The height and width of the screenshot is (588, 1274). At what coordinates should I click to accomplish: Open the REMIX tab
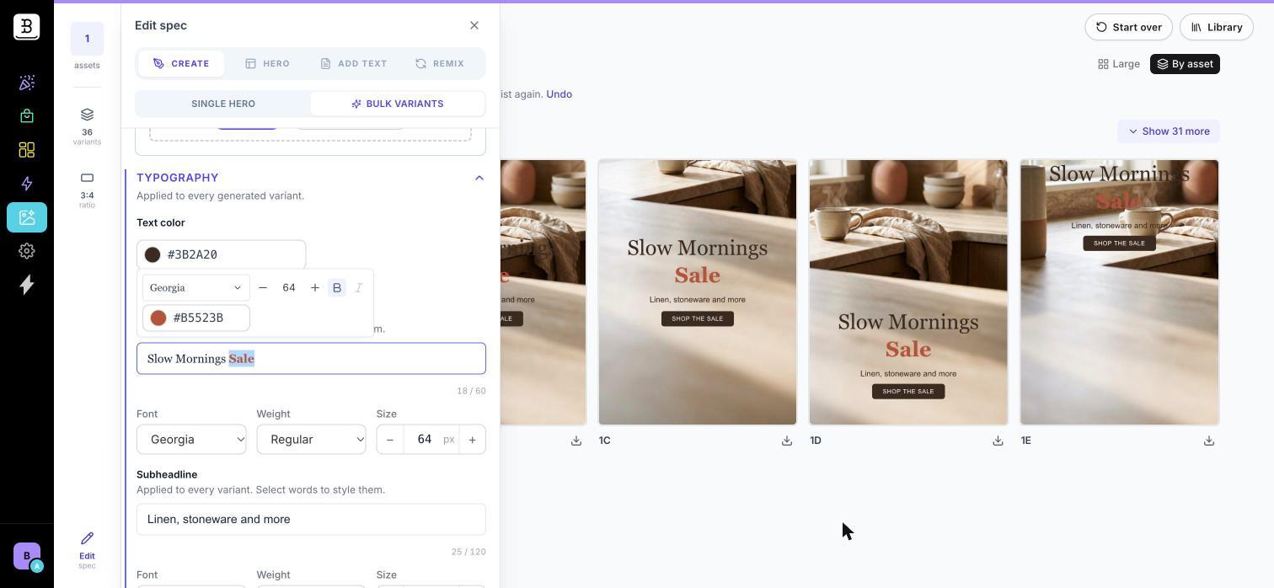(440, 63)
